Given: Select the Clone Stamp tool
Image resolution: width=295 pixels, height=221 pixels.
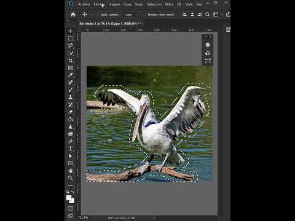Looking at the screenshot, I should [71, 97].
